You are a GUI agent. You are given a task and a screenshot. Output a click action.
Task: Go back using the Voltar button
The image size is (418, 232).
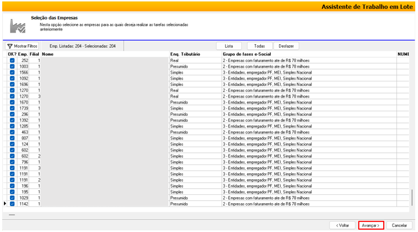point(342,225)
